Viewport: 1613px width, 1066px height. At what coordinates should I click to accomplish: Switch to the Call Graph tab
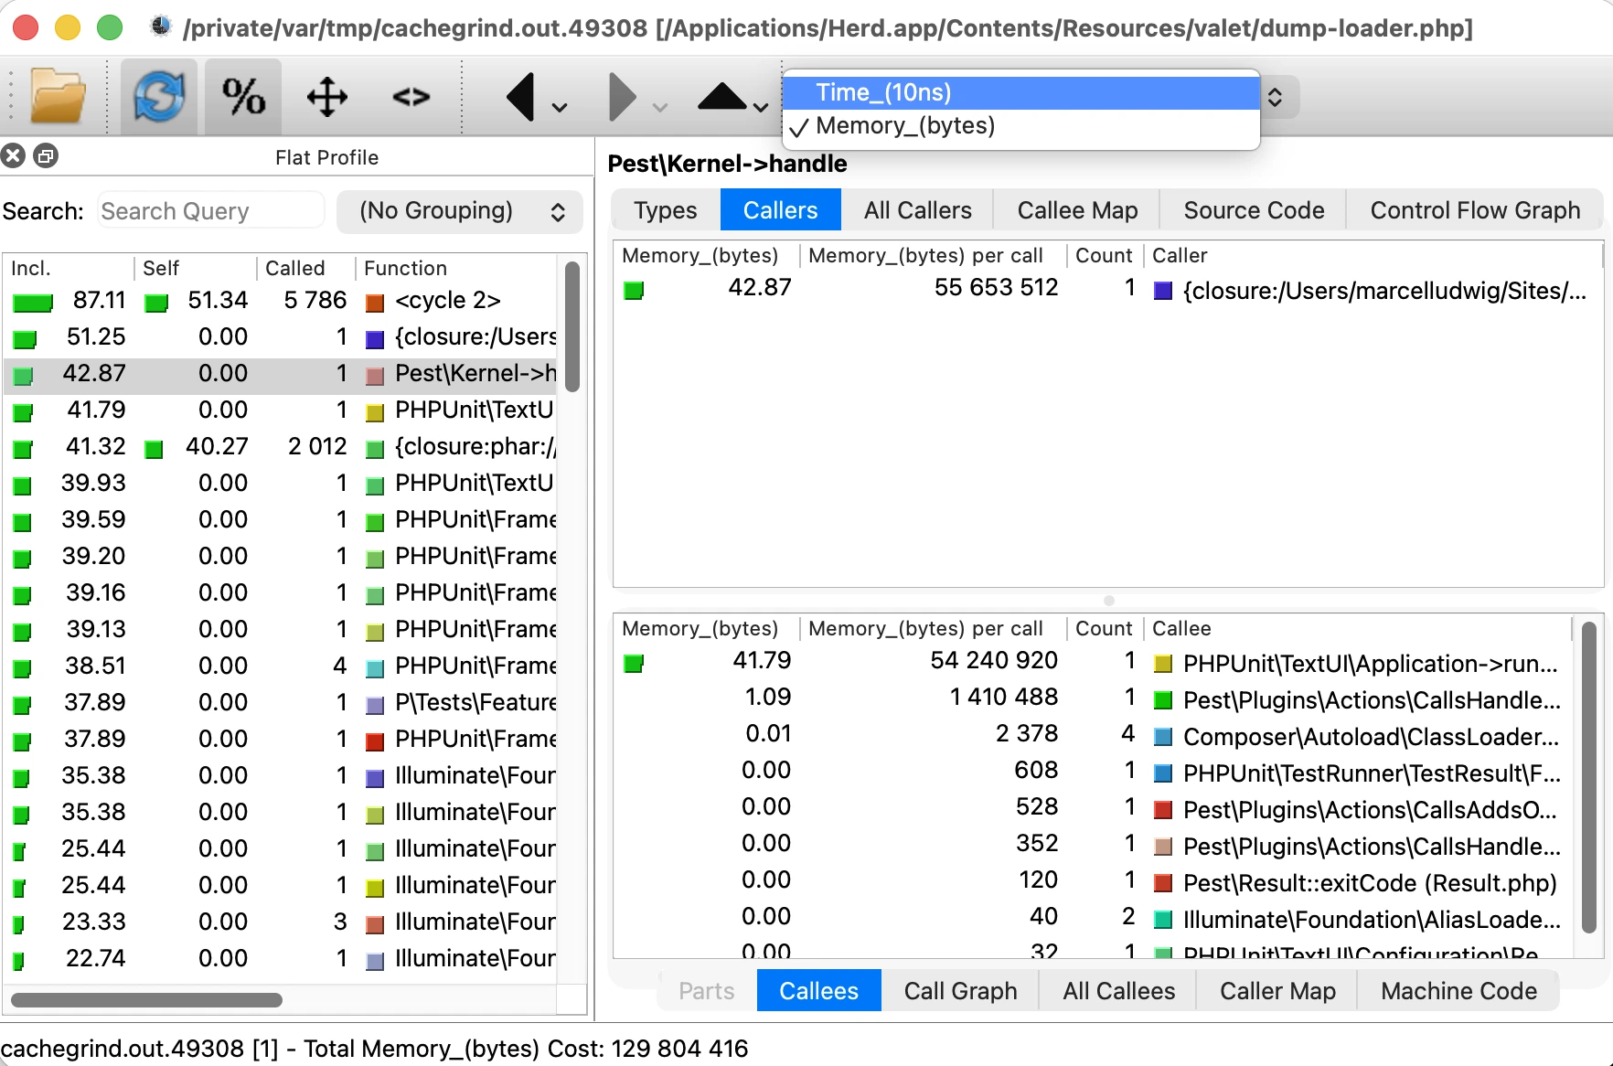[961, 991]
